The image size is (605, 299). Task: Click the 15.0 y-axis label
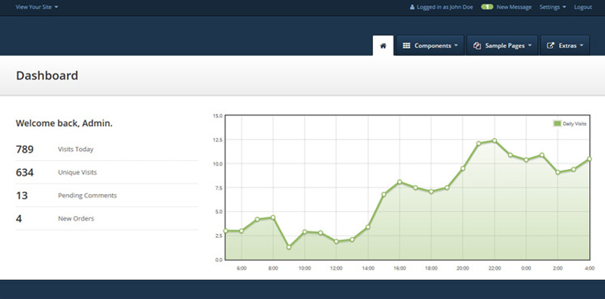click(218, 116)
